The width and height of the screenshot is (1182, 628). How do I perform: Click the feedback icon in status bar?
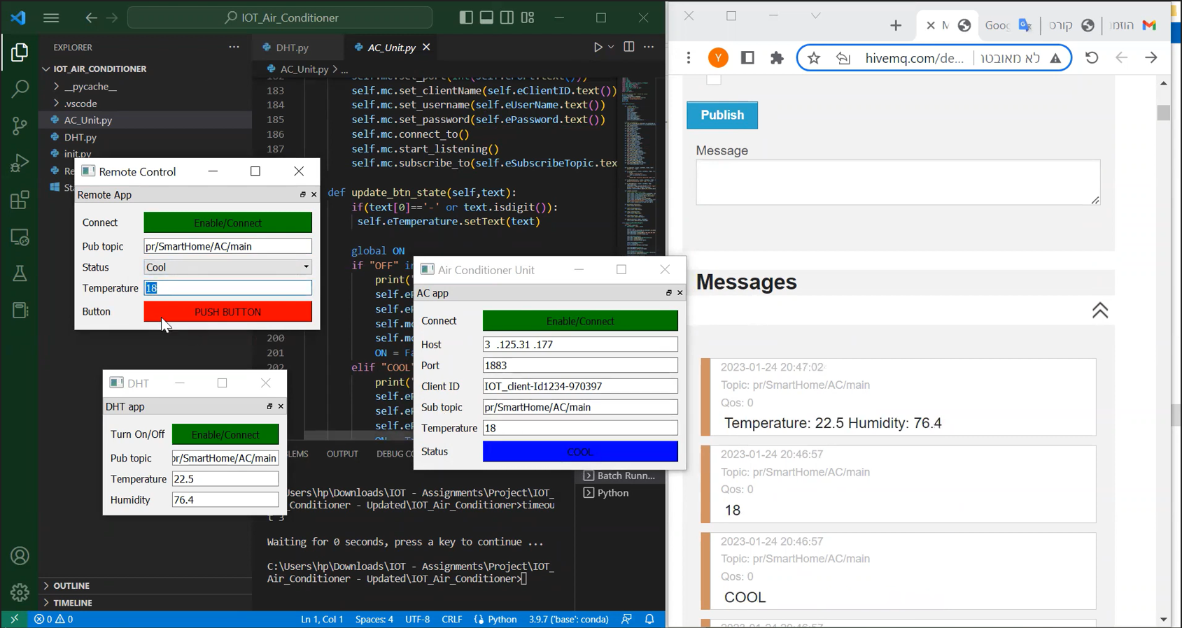click(x=626, y=619)
